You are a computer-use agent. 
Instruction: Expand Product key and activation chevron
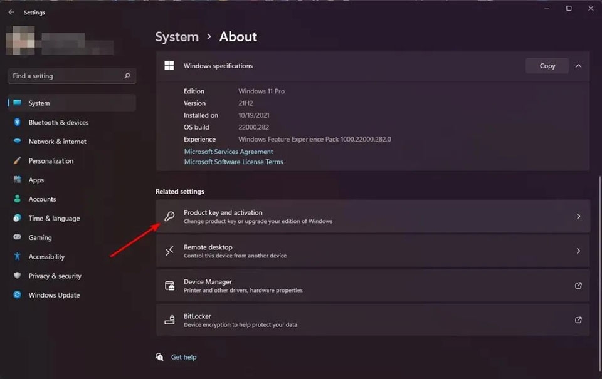(x=578, y=216)
